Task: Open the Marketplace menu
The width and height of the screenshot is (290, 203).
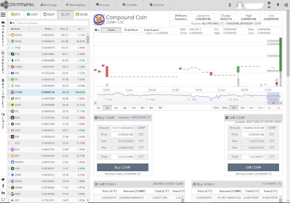Action: 75,5
